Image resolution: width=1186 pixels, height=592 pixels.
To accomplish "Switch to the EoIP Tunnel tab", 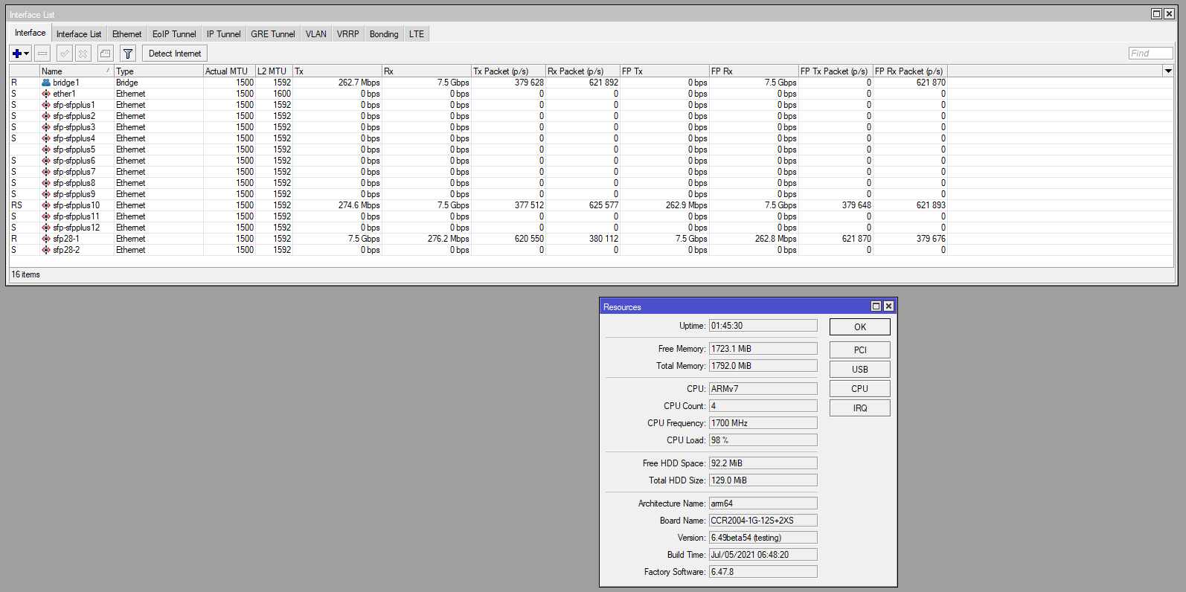I will 174,34.
